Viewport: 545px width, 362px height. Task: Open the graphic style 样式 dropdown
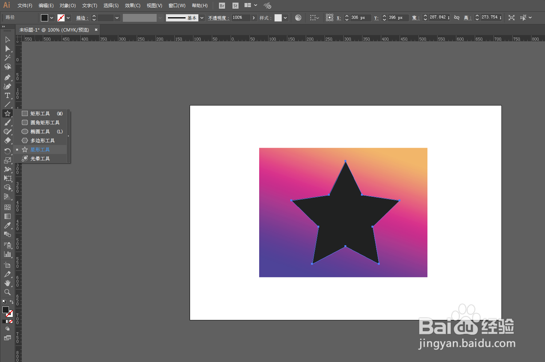point(285,18)
